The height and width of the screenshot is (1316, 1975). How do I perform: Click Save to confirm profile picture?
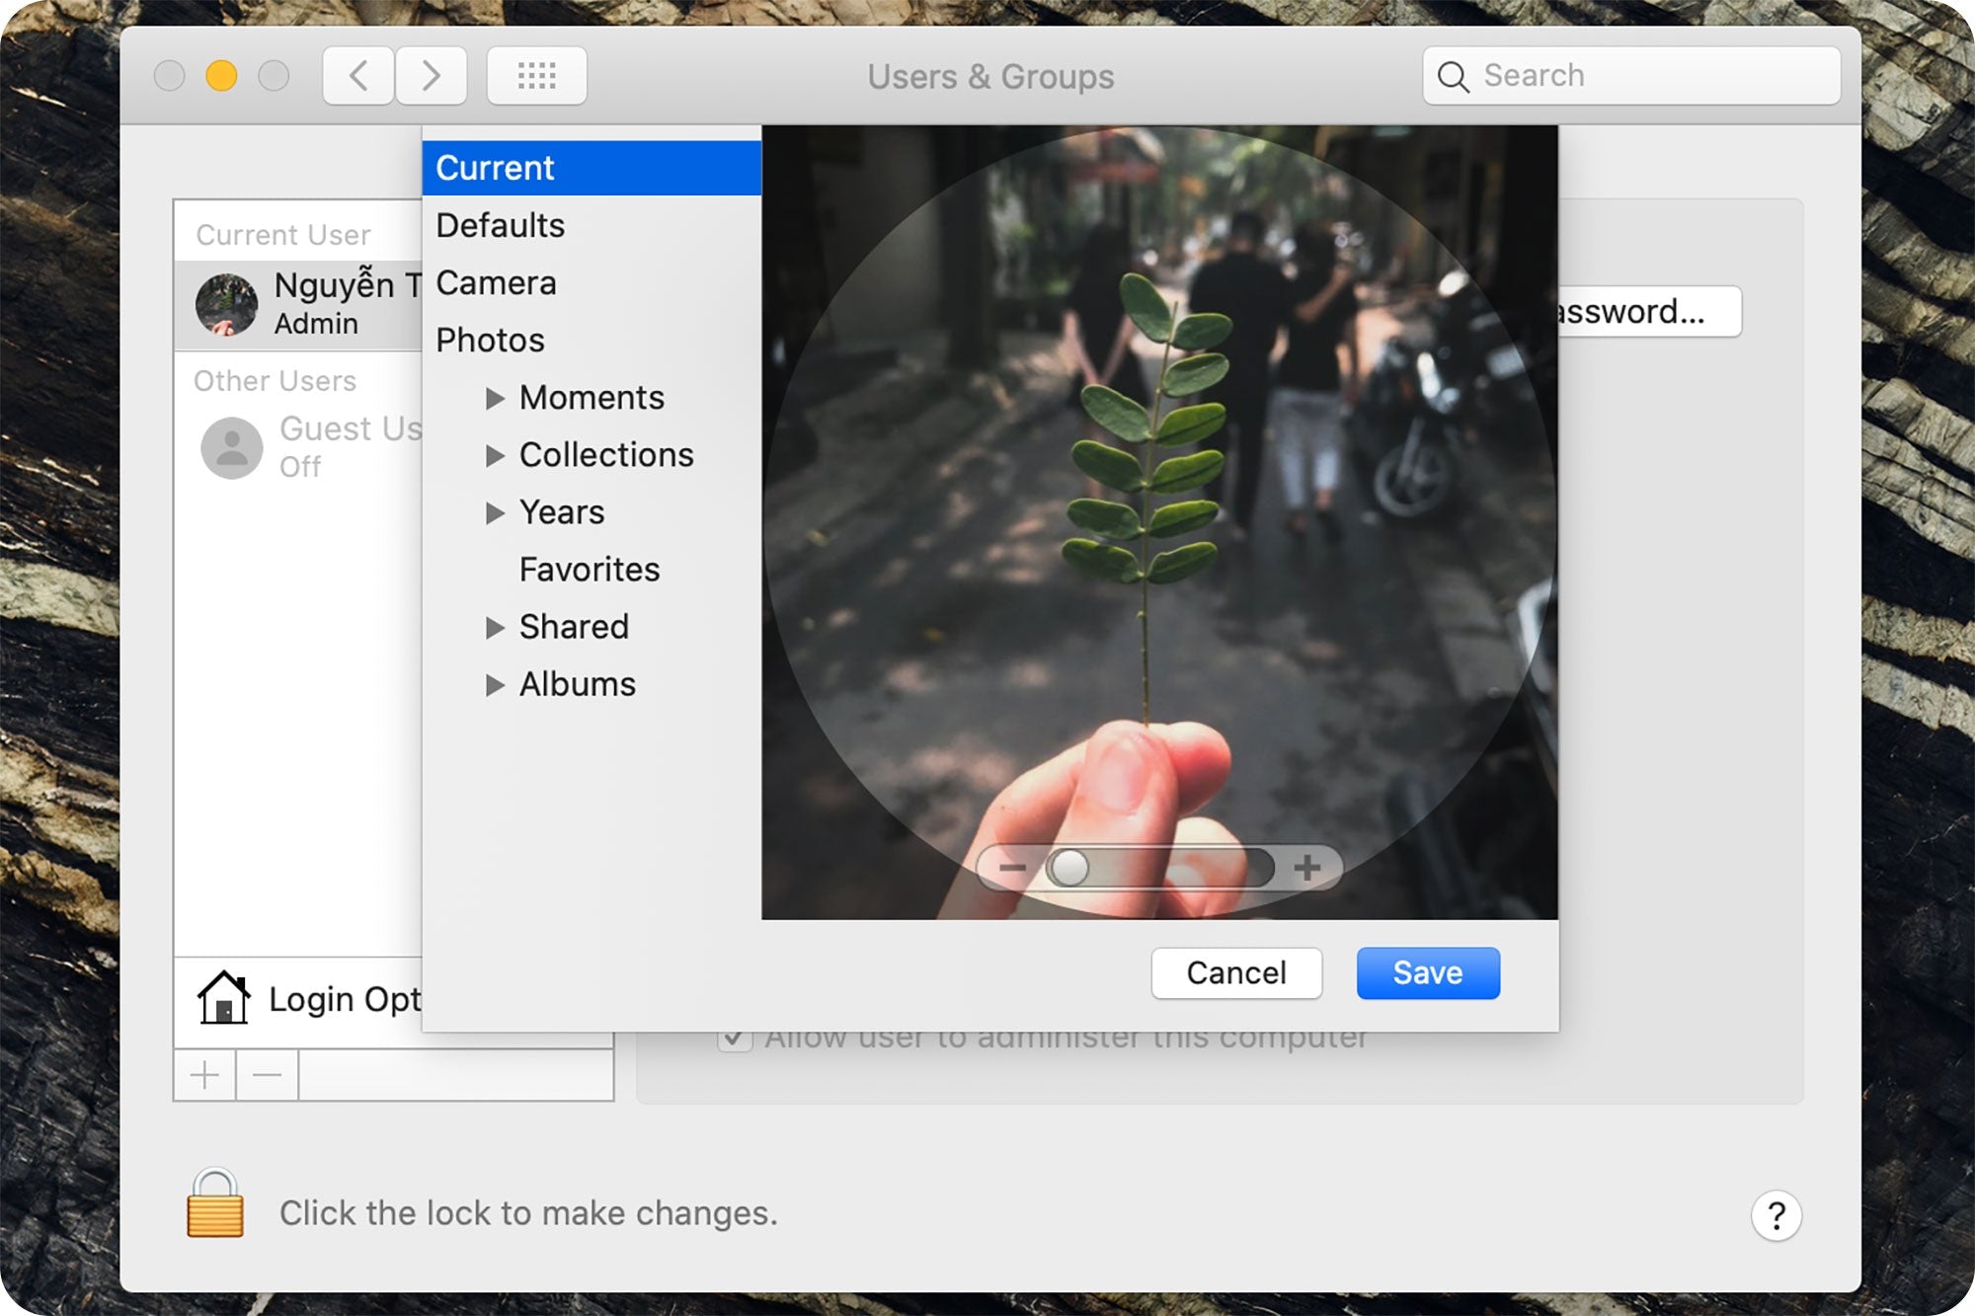(x=1420, y=973)
